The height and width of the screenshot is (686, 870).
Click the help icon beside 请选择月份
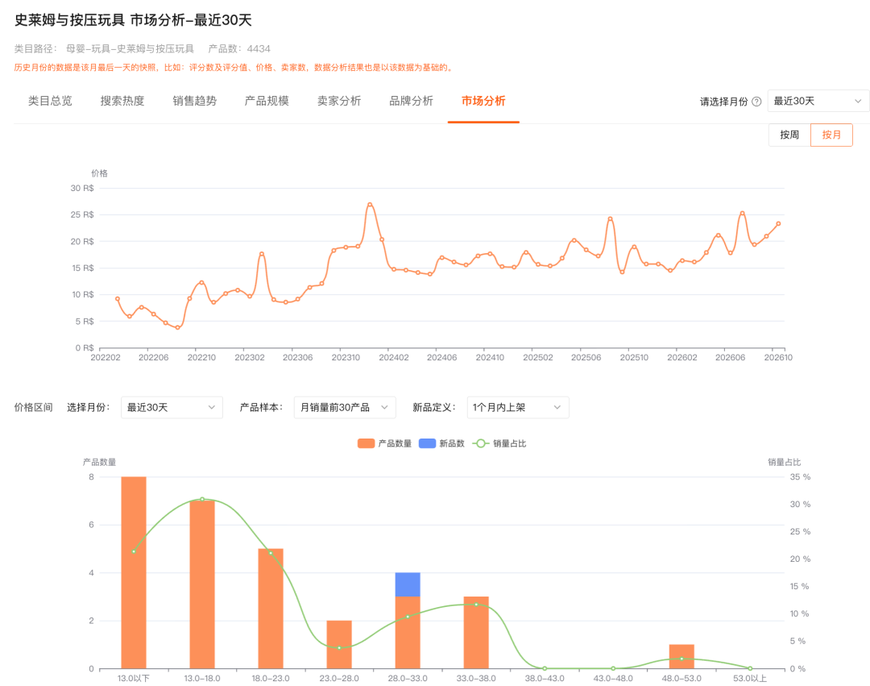tap(756, 102)
